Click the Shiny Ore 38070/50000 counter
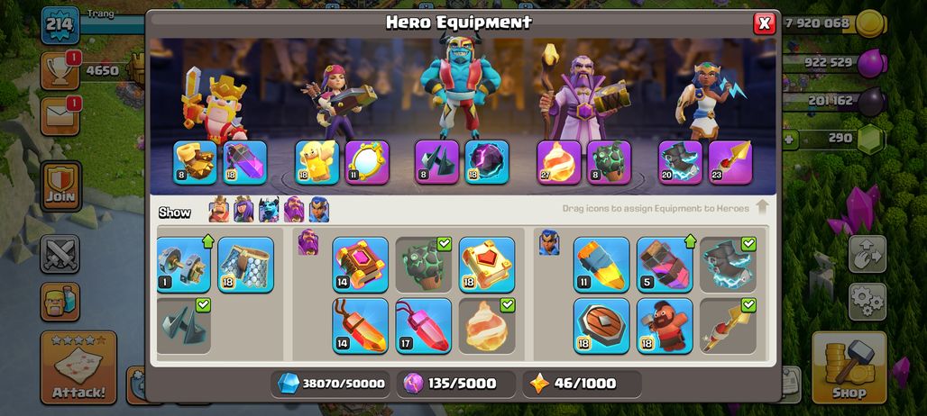927x416 pixels. 331,384
